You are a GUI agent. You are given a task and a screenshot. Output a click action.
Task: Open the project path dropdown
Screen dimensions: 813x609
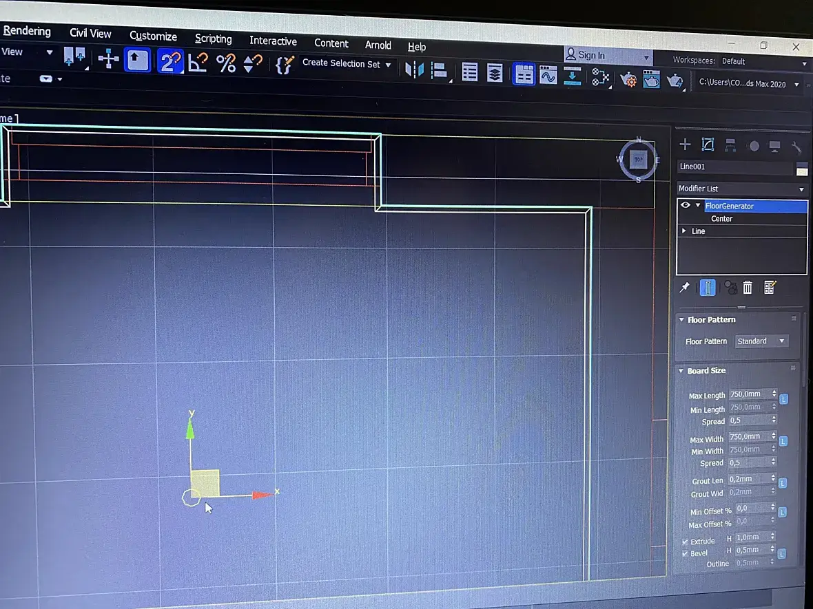click(x=749, y=83)
